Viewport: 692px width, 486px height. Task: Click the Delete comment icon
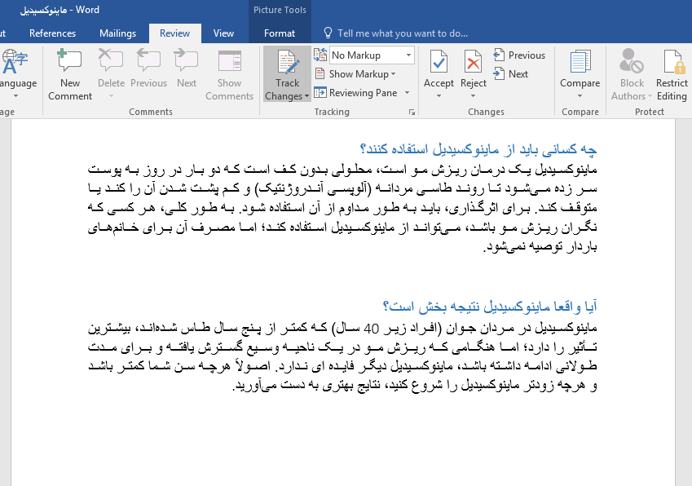click(x=111, y=61)
